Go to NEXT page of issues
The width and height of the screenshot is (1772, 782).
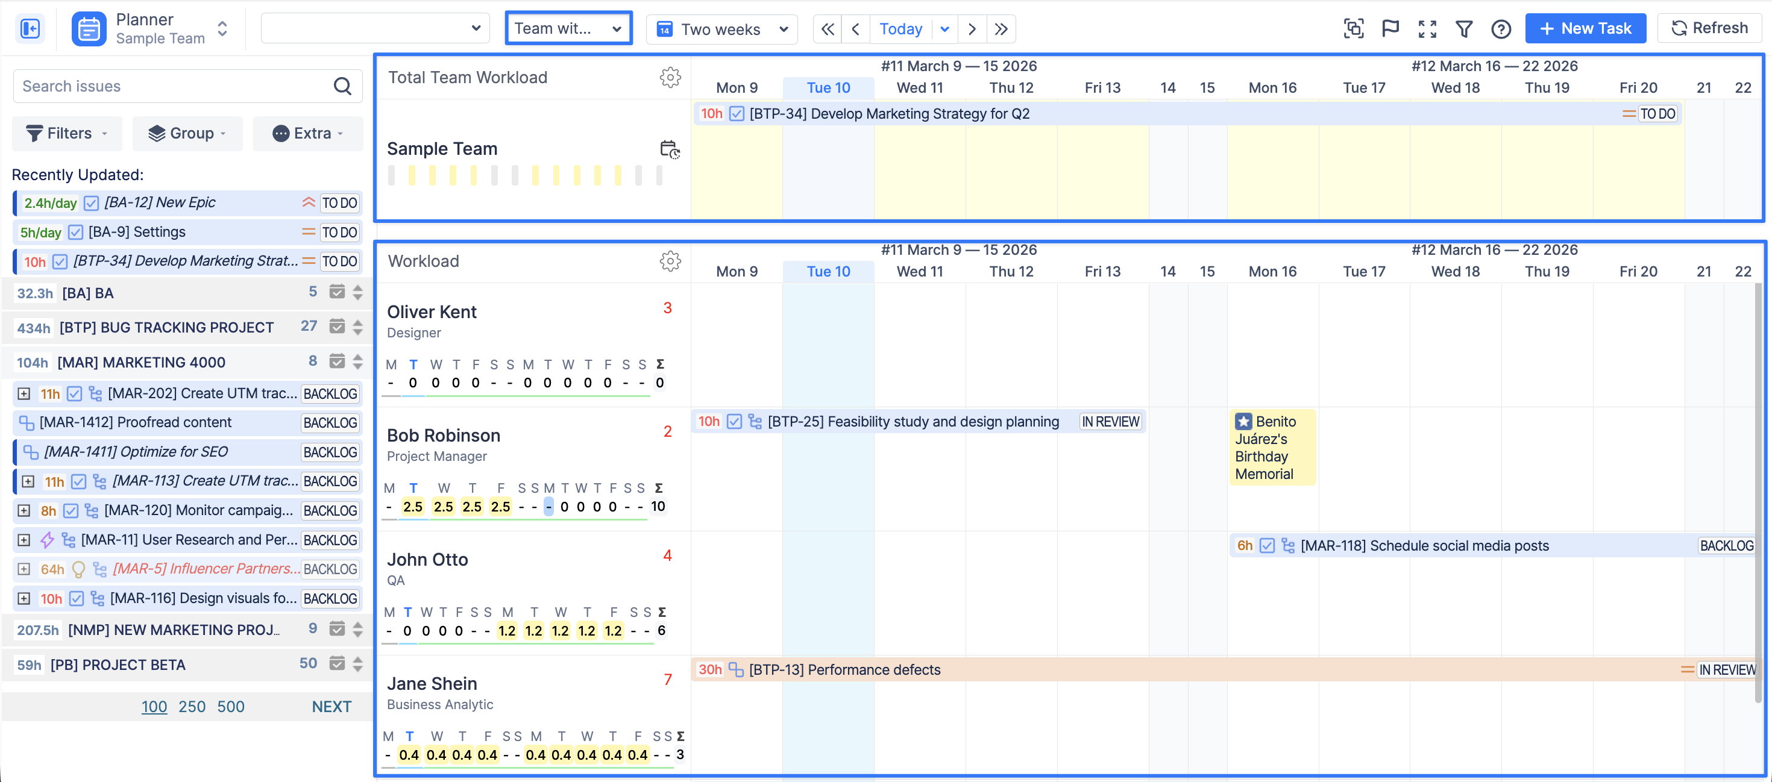[331, 707]
